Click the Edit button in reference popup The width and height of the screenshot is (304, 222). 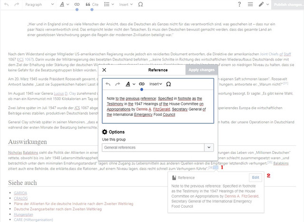[256, 177]
